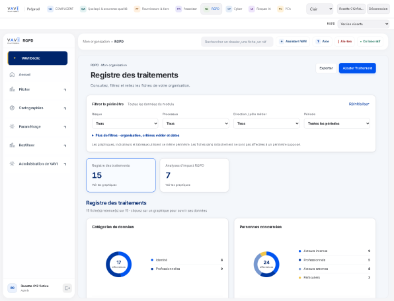This screenshot has height=301, width=394.
Task: Click the logout icon beside Recette C12 fictive
Action: pos(67,288)
